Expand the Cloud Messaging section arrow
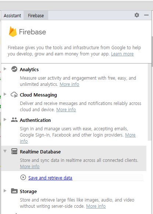 (x=5, y=94)
